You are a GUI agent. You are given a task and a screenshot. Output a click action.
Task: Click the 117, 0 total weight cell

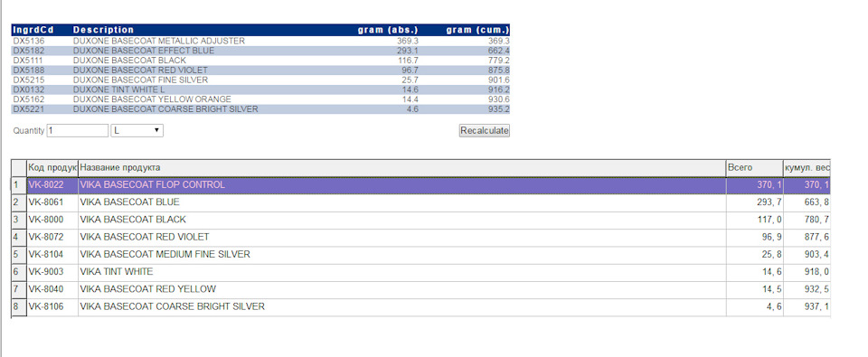click(754, 220)
